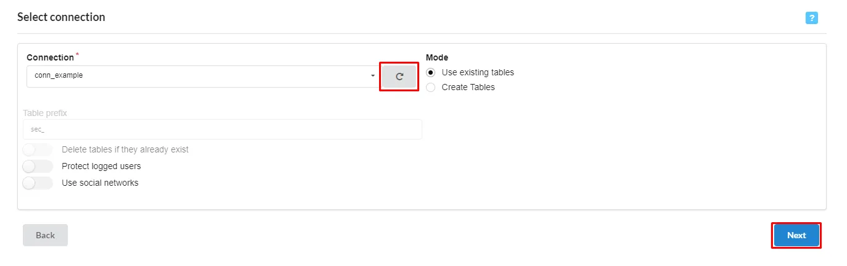
Task: Click the "Protect logged users" label text
Action: pos(101,166)
